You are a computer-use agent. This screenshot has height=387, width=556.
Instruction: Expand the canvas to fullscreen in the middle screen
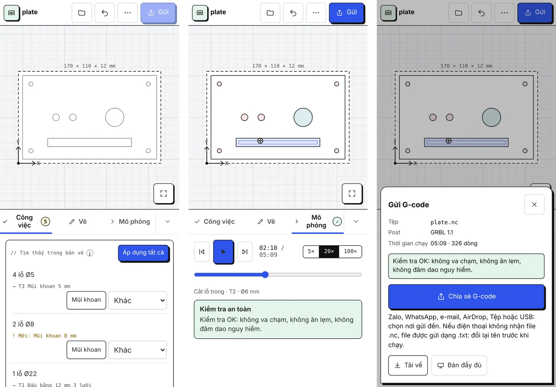(352, 193)
